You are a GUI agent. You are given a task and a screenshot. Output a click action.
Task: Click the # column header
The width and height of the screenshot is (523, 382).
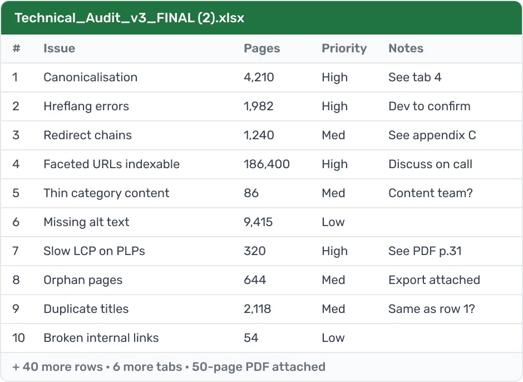[x=16, y=48]
